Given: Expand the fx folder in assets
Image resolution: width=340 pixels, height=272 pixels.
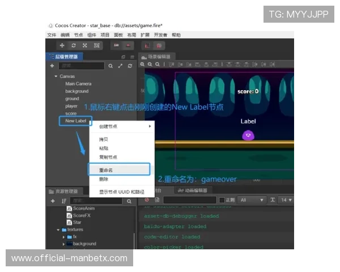Looking at the screenshot, I should [x=63, y=236].
